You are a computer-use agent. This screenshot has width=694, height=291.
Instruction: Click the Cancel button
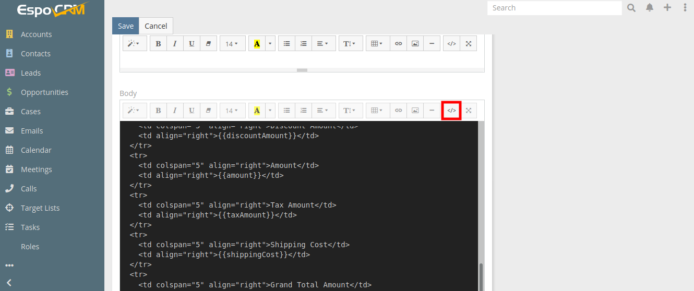click(x=155, y=26)
